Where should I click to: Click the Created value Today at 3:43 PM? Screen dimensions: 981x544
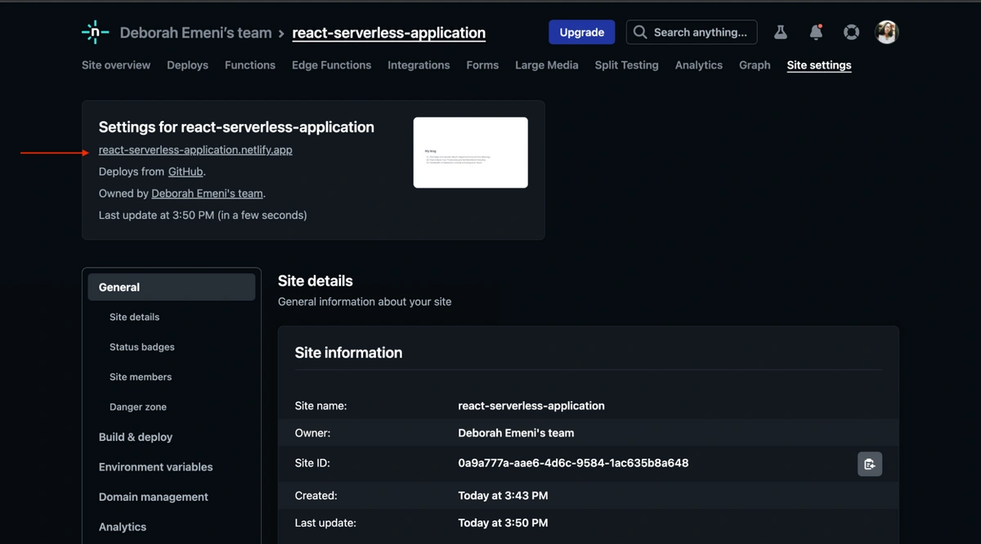tap(503, 496)
